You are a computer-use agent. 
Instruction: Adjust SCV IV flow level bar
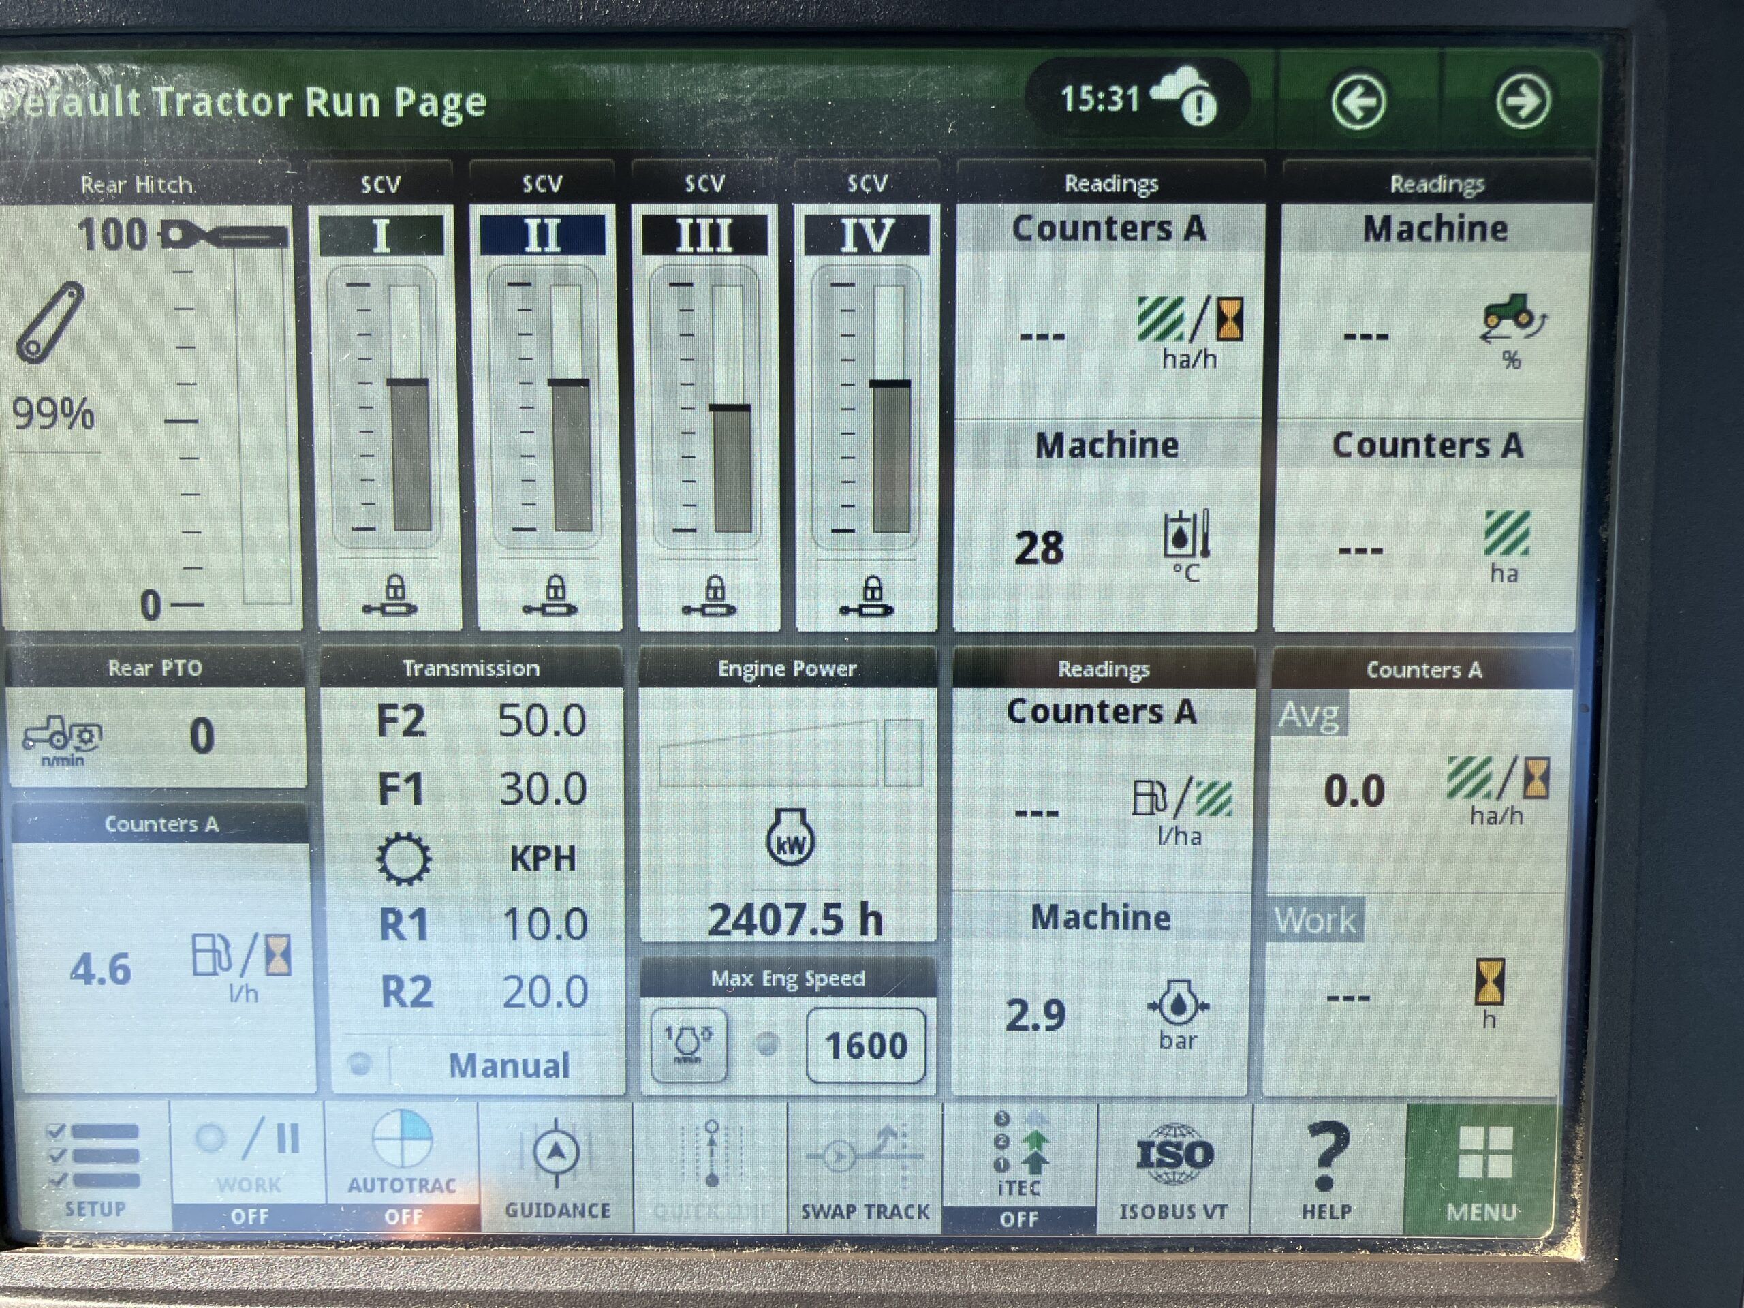pos(890,410)
